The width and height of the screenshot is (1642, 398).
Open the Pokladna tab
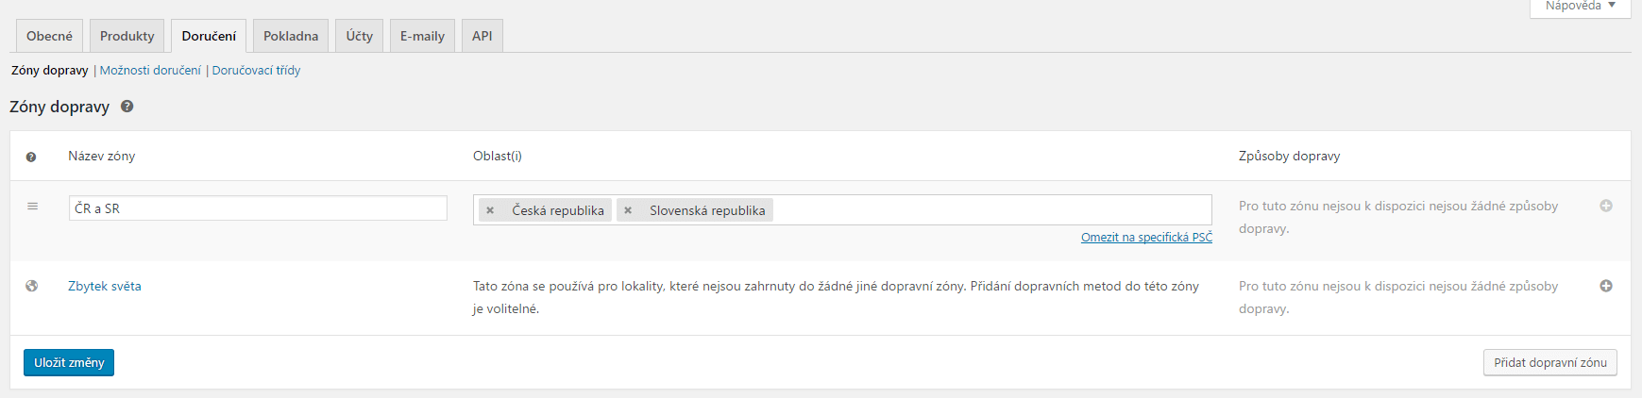[x=291, y=36]
